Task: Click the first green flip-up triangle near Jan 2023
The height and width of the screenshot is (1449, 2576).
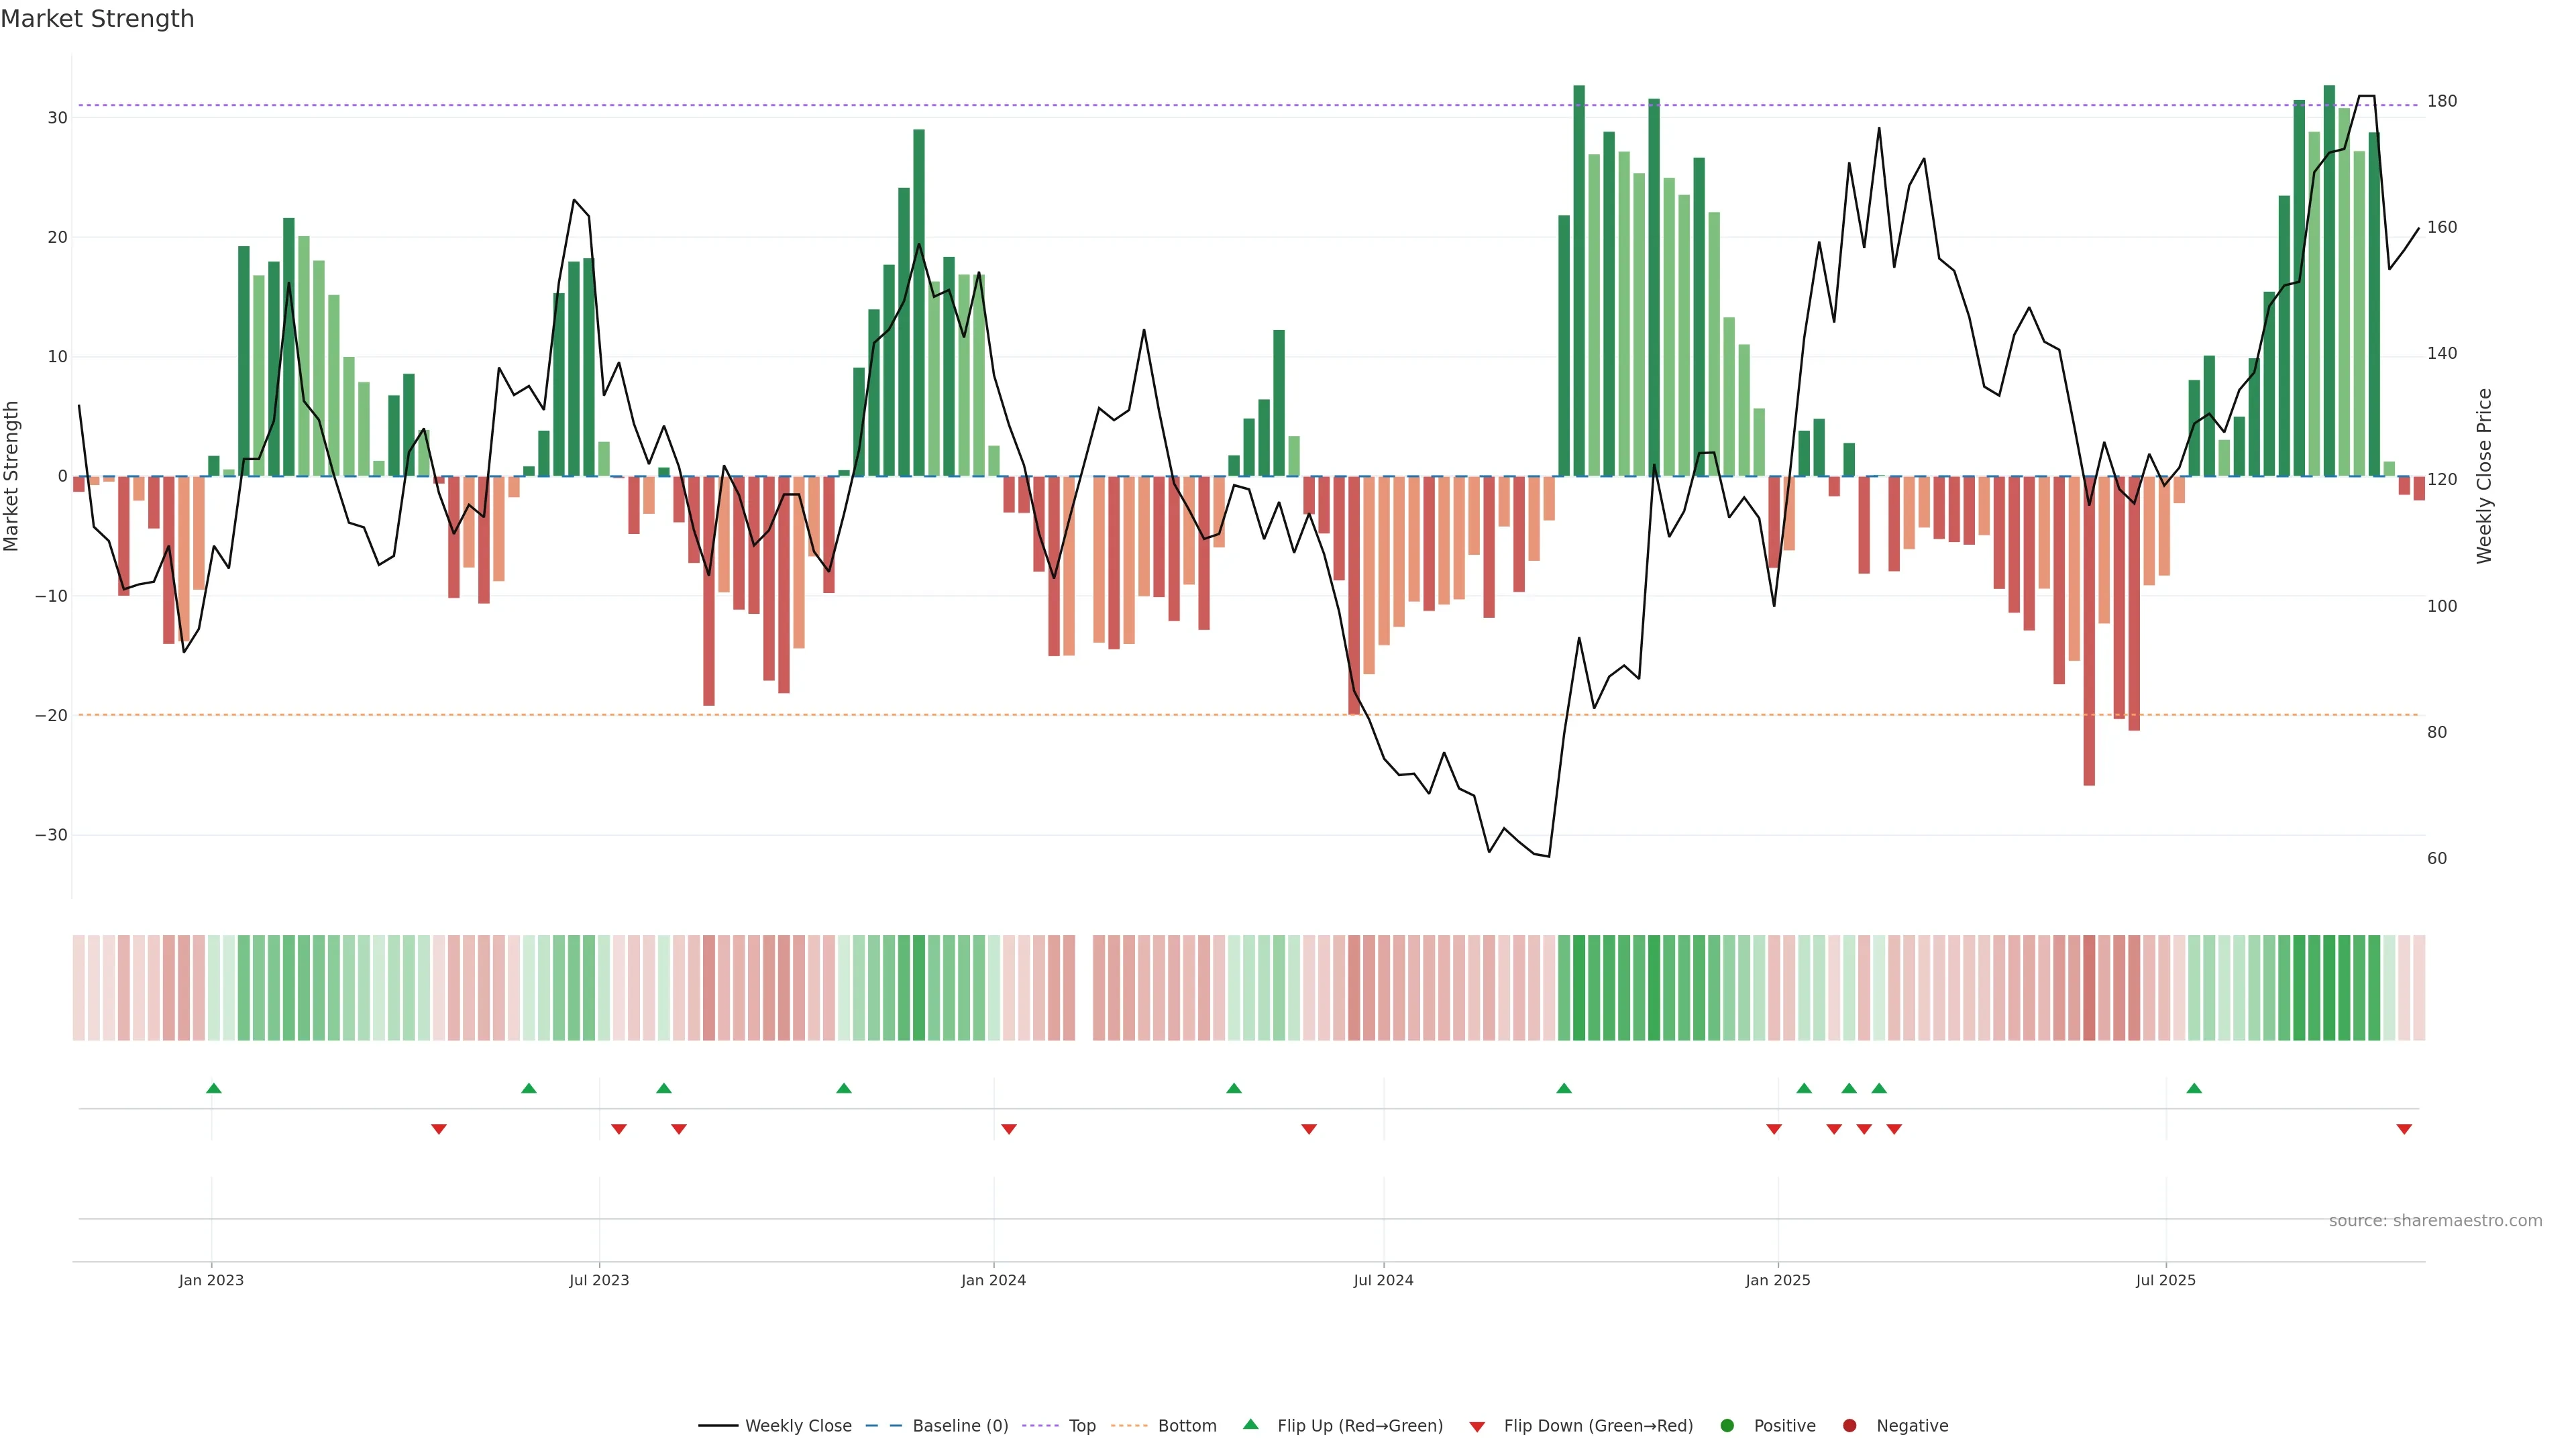Action: click(214, 1088)
